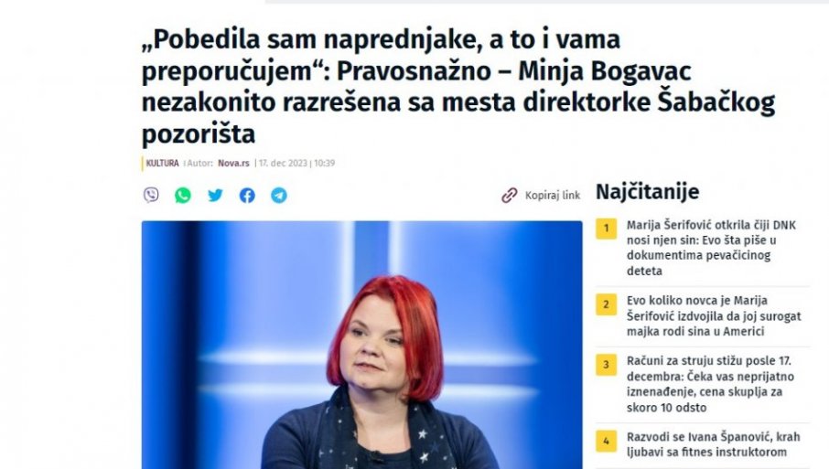Share the article via Viber icon
This screenshot has height=469, width=829.
151,195
